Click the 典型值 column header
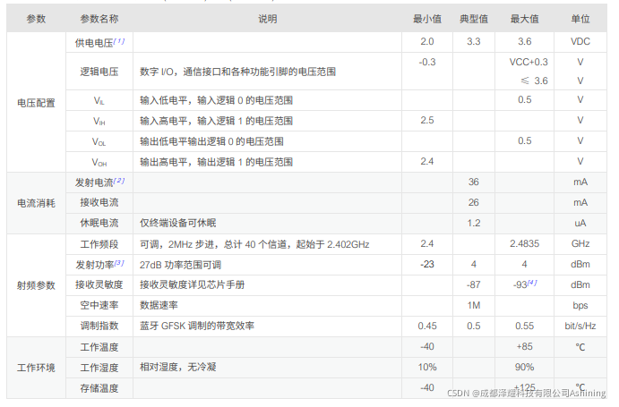Viewport: 619px width, 407px height. click(x=473, y=19)
